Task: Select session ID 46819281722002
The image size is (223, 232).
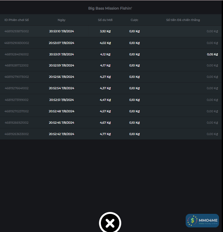Action: (17, 66)
